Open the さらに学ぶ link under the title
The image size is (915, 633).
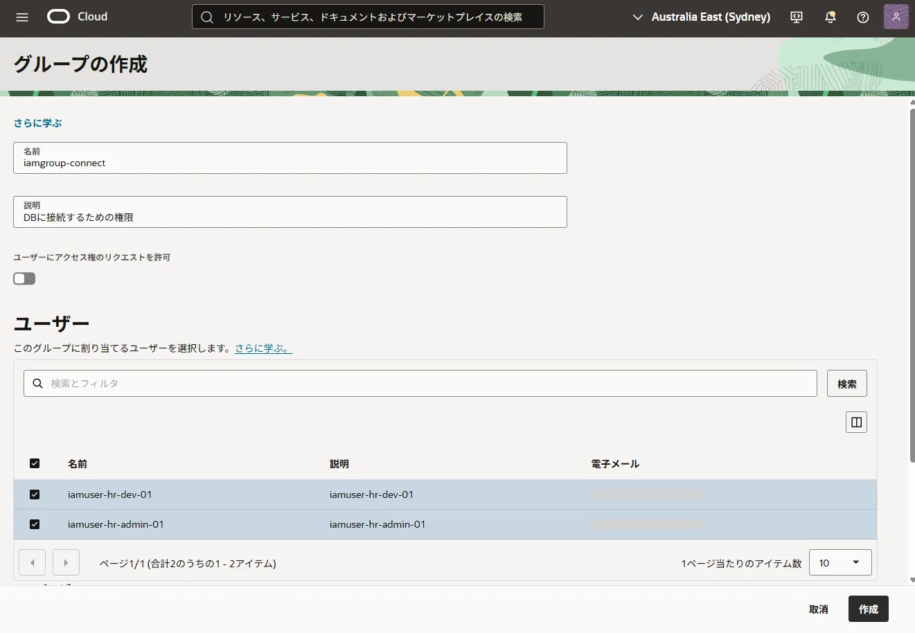click(x=38, y=123)
